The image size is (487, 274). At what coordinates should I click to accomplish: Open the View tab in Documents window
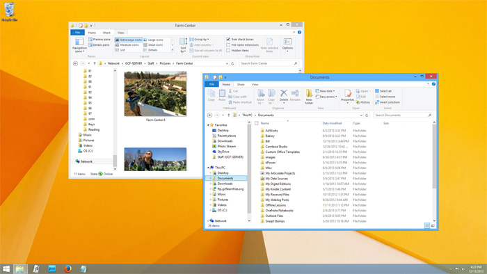(x=255, y=84)
